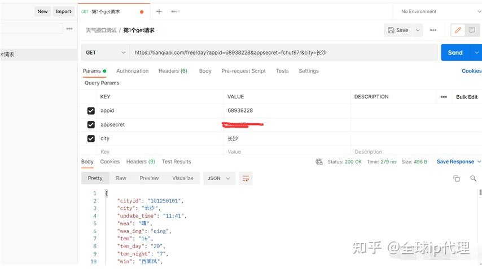Open tab options ellipsis next to plus

pos(174,12)
